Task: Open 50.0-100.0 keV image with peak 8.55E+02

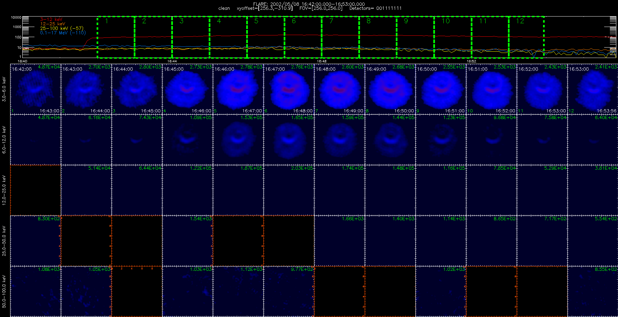Action: [593, 291]
